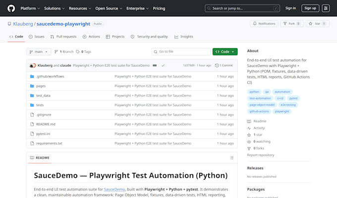Open commit 1d379d9 link

[x=189, y=66]
